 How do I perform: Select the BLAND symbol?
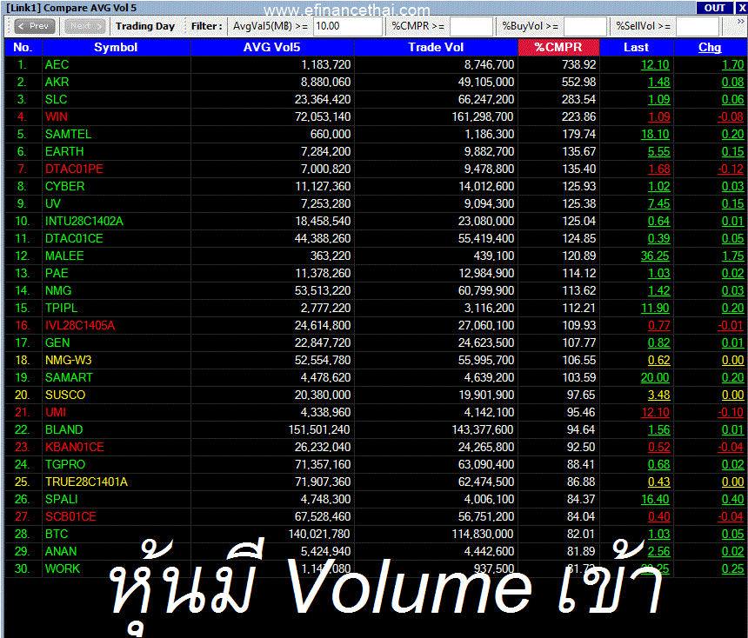point(63,430)
